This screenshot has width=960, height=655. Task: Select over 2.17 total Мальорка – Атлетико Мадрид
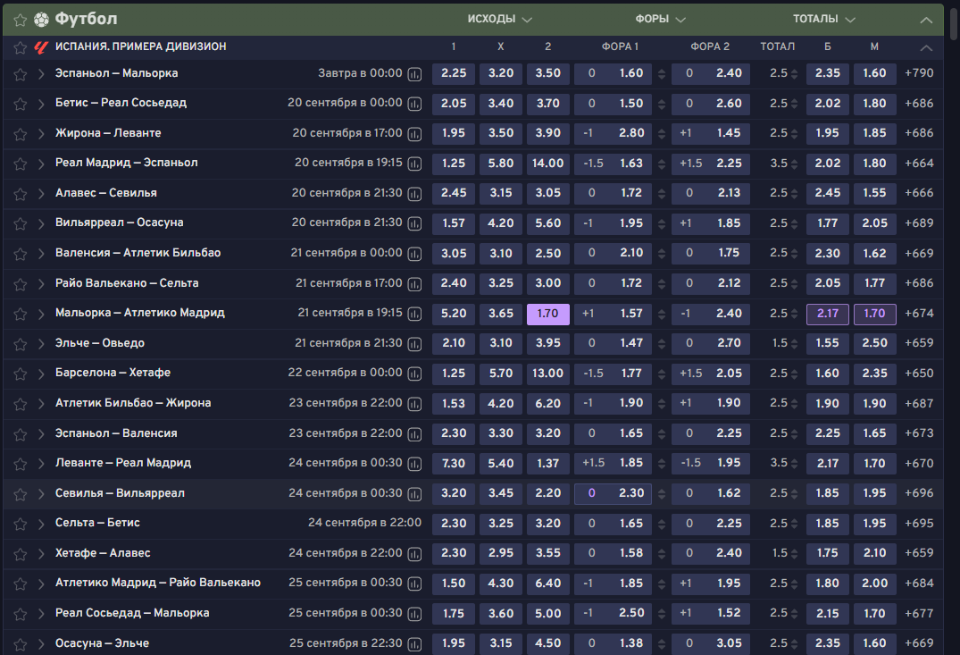click(828, 314)
